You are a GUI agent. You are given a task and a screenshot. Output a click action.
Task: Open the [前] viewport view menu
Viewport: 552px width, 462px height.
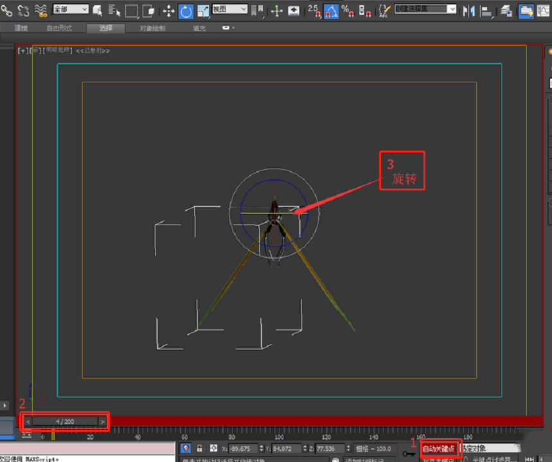[x=35, y=51]
